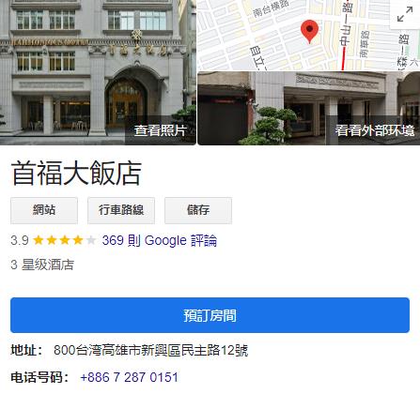
Task: Open the 看看外部环境 street view thumbnail
Action: (308, 108)
